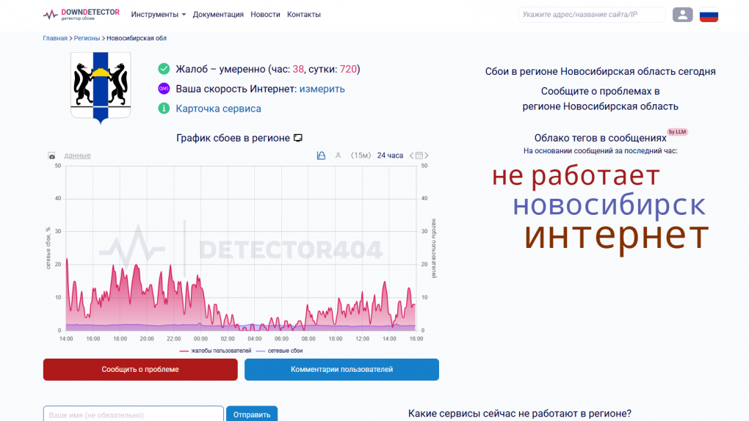Click the person icon above chart

click(339, 155)
